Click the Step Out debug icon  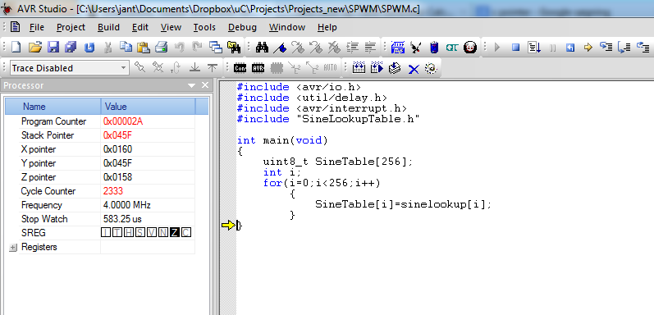[x=643, y=47]
